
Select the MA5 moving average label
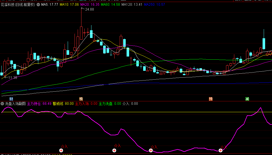(x=50, y=5)
